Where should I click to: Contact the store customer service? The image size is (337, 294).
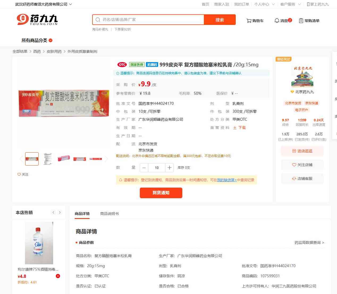302,179
